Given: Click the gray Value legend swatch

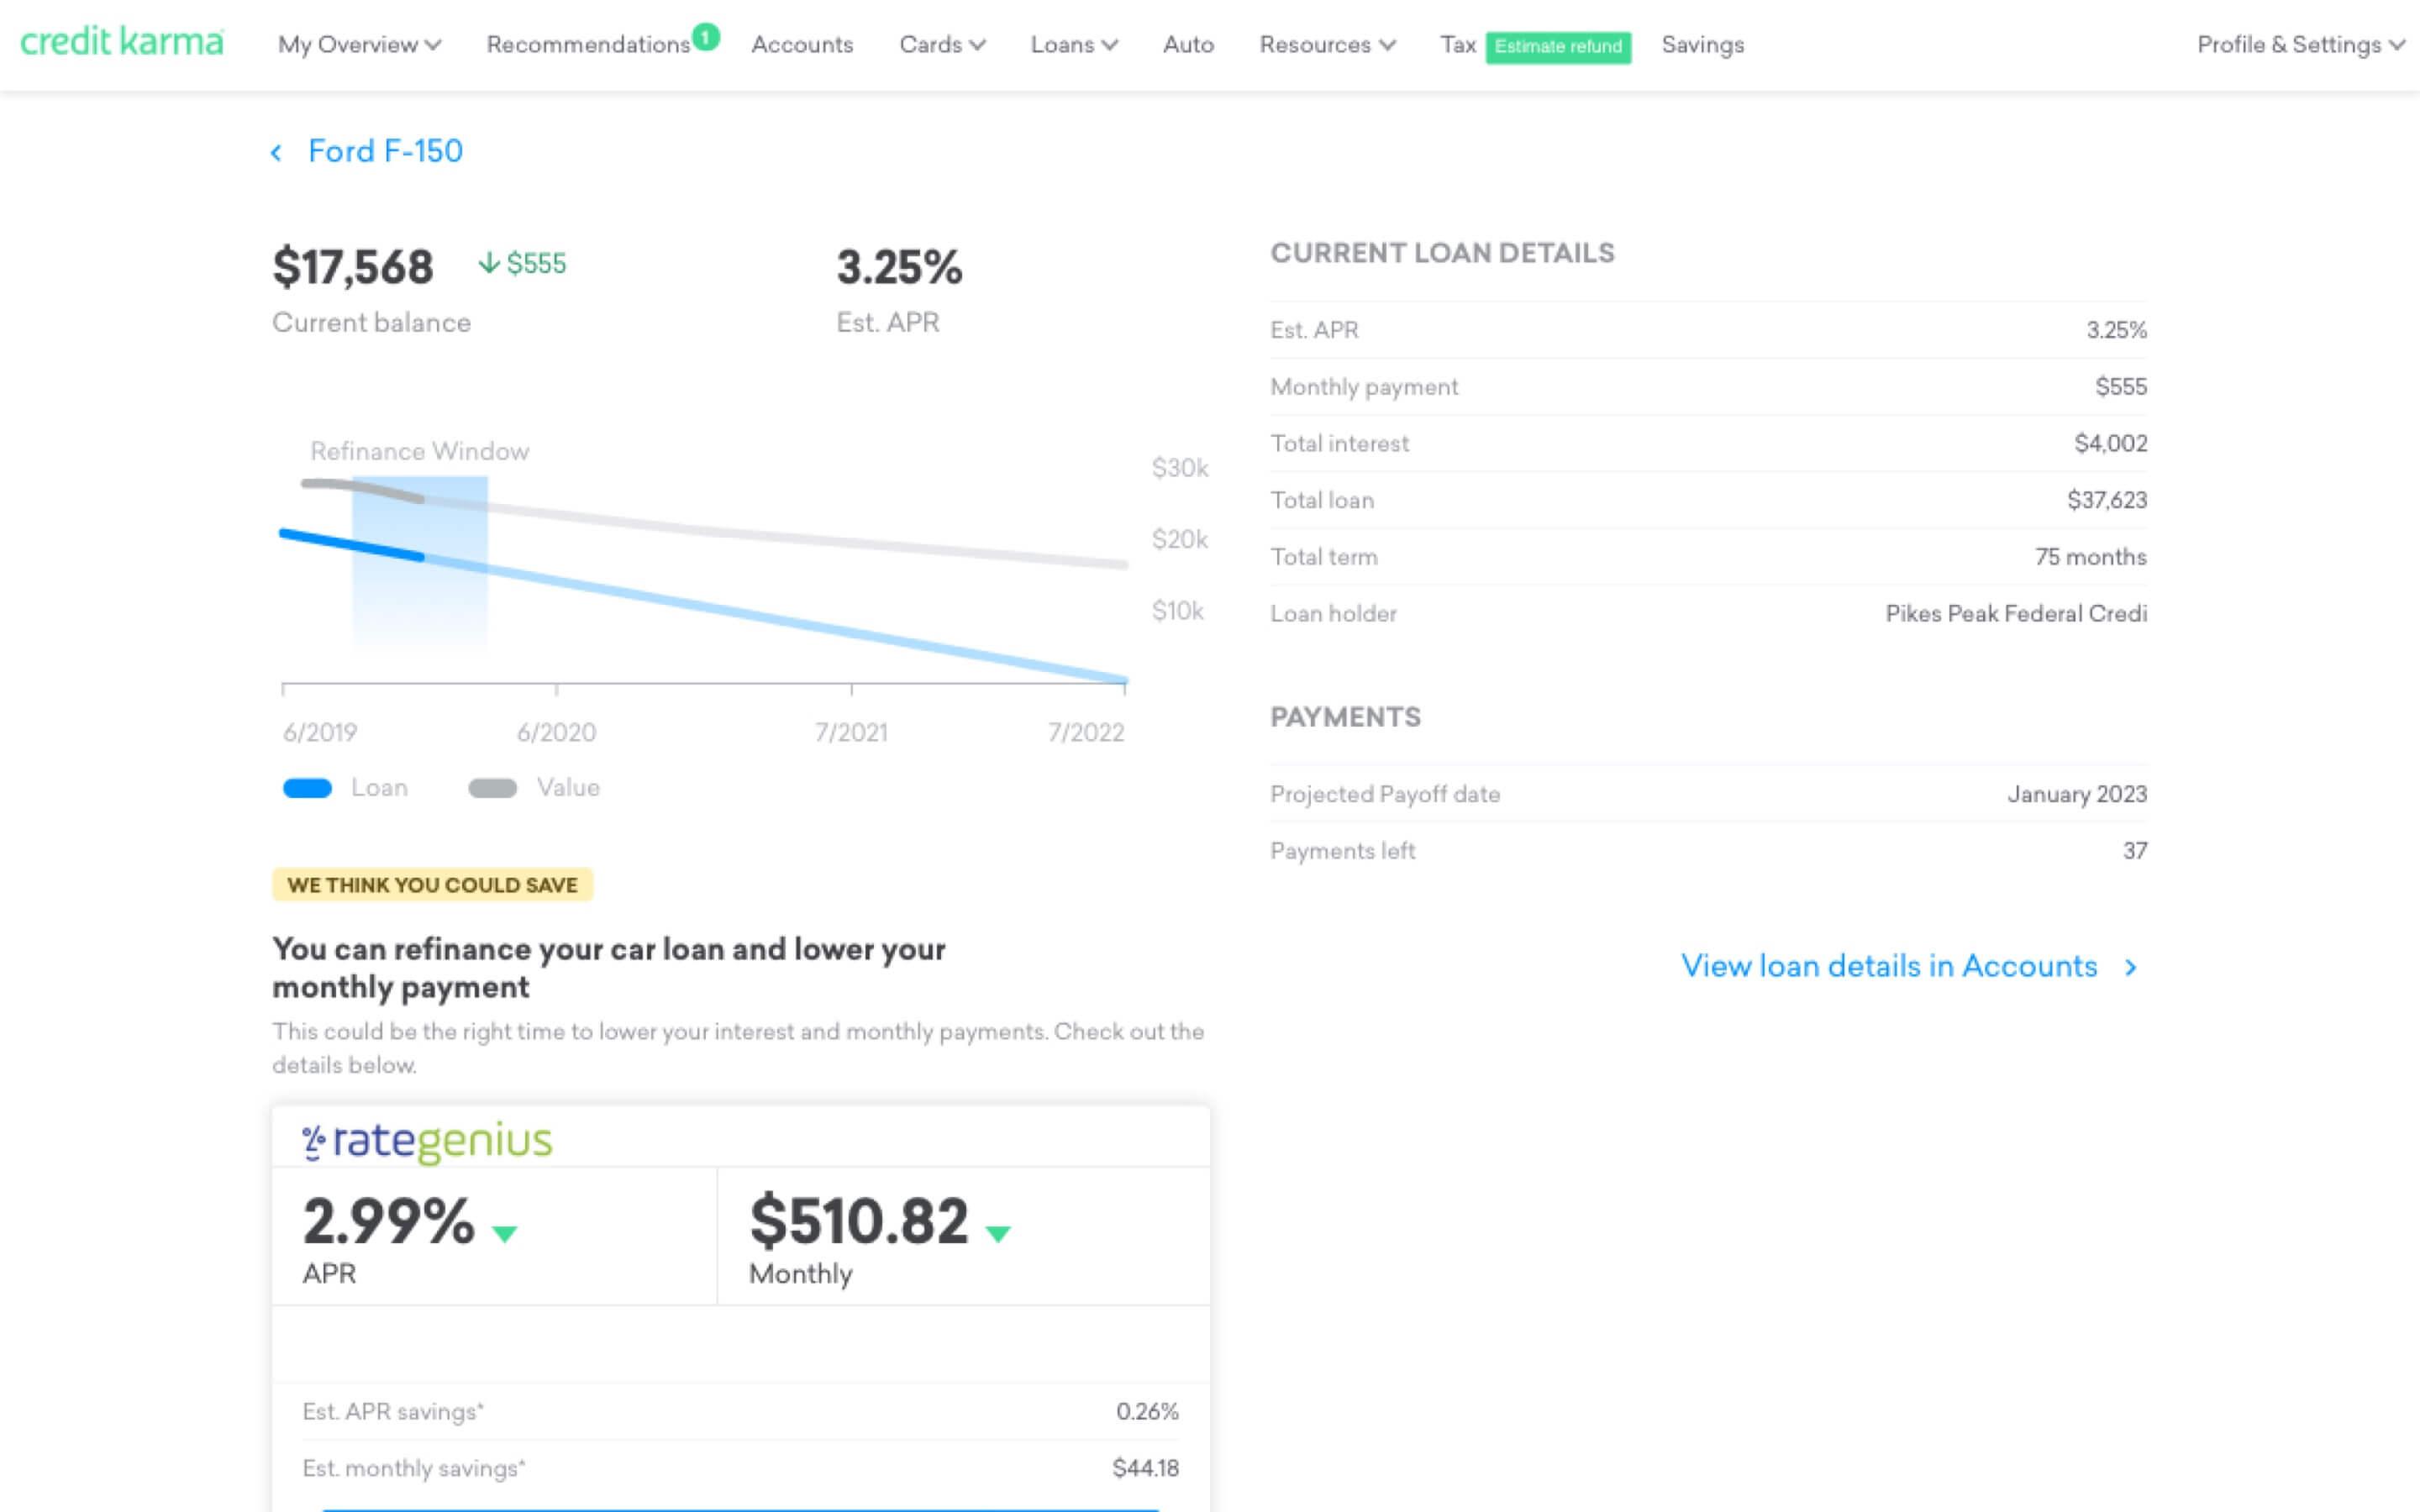Looking at the screenshot, I should click(x=492, y=788).
